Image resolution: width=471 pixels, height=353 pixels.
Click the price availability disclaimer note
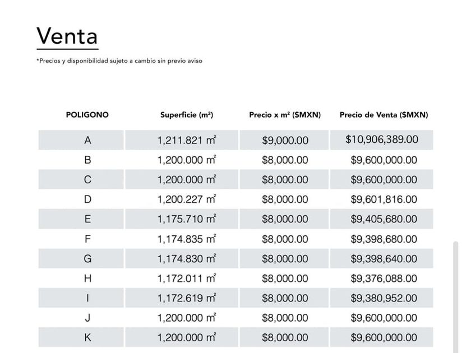coord(119,61)
